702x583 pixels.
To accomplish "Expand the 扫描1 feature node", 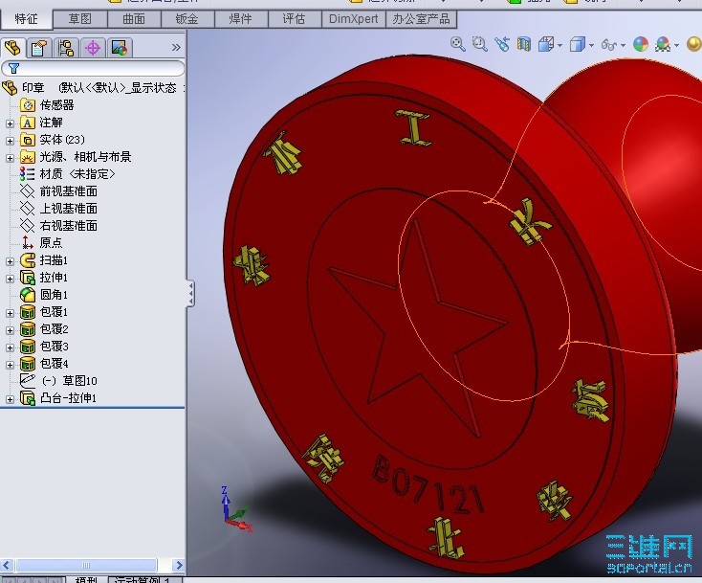I will pyautogui.click(x=10, y=261).
